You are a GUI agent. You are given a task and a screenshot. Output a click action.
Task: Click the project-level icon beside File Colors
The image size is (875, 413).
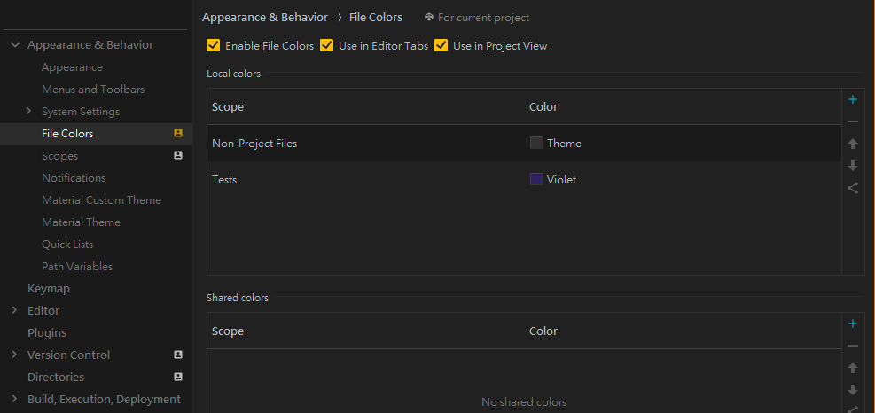click(x=178, y=133)
